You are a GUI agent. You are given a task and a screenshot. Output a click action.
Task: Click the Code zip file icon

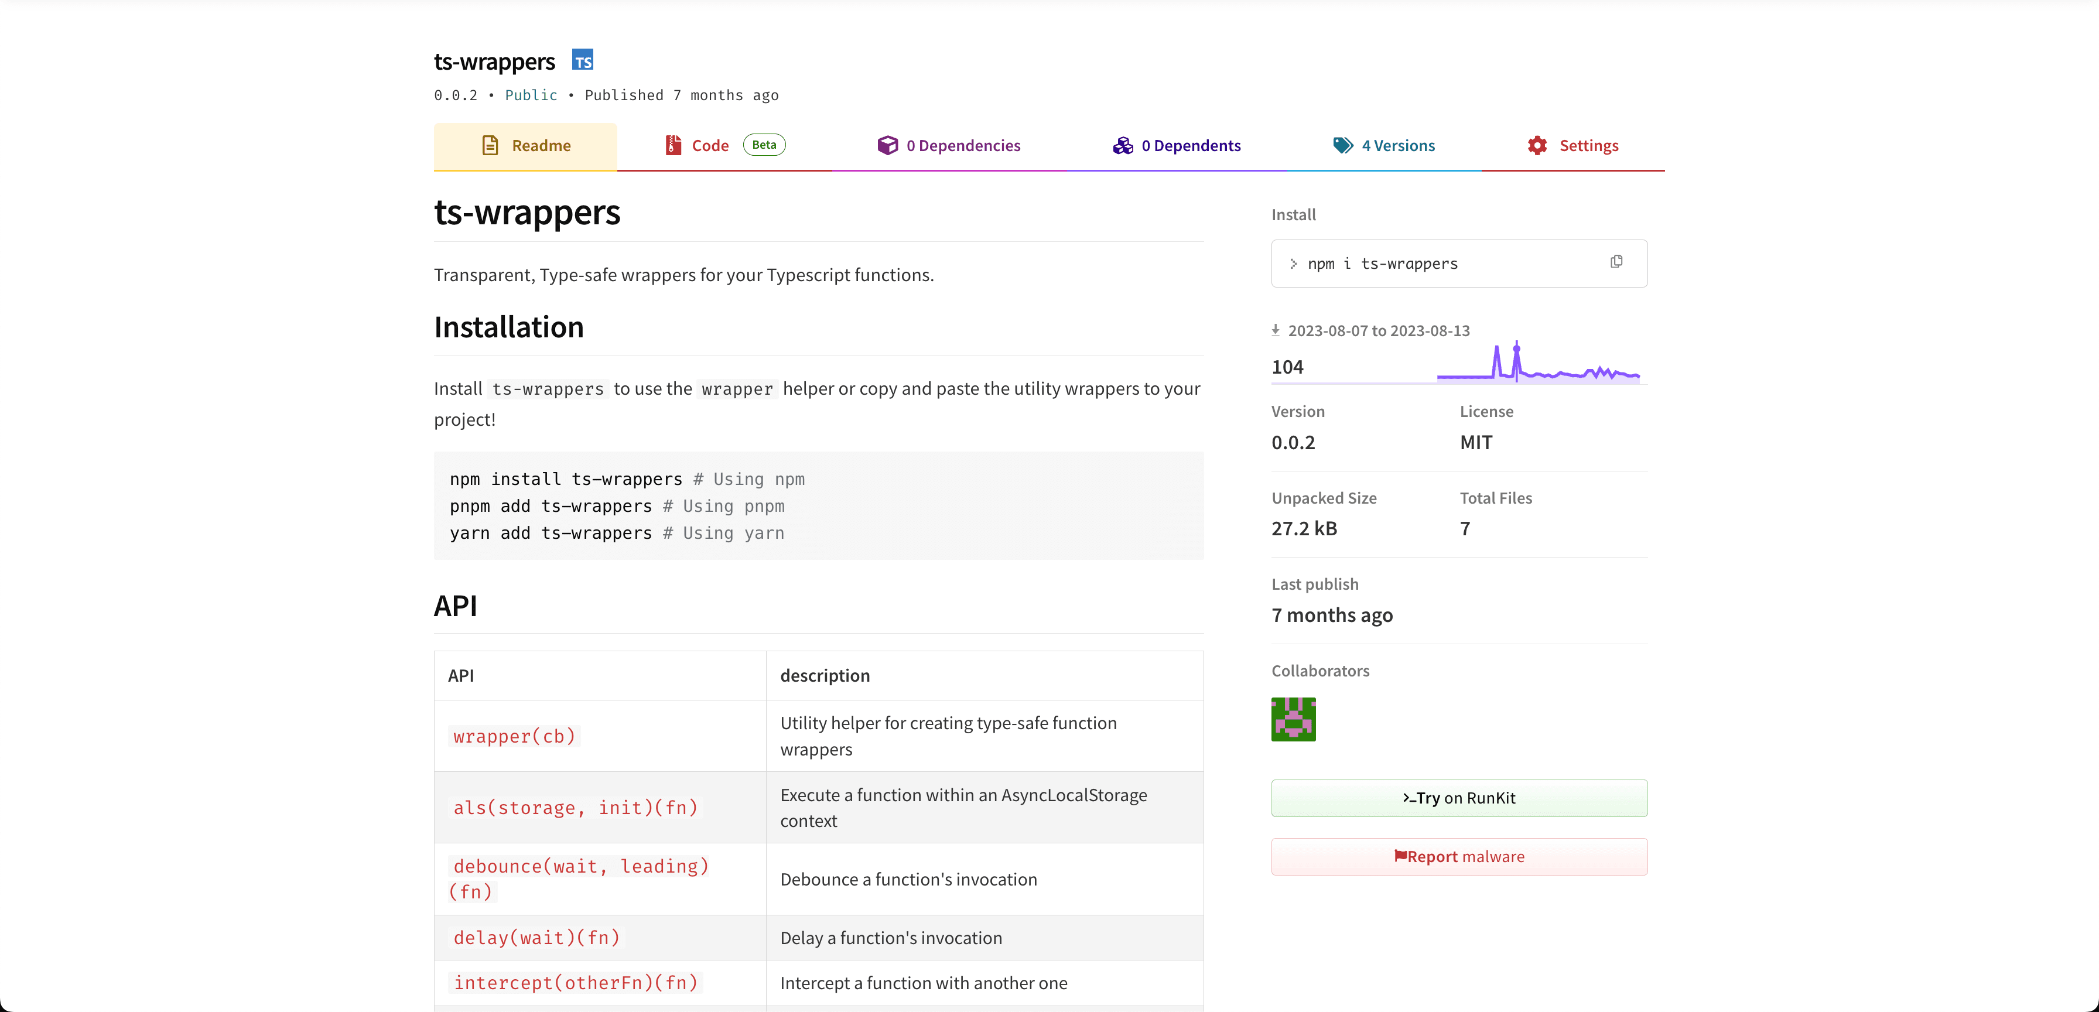(x=673, y=146)
